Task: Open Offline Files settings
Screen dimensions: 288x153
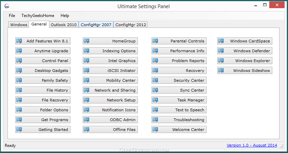Action: [x=110, y=130]
